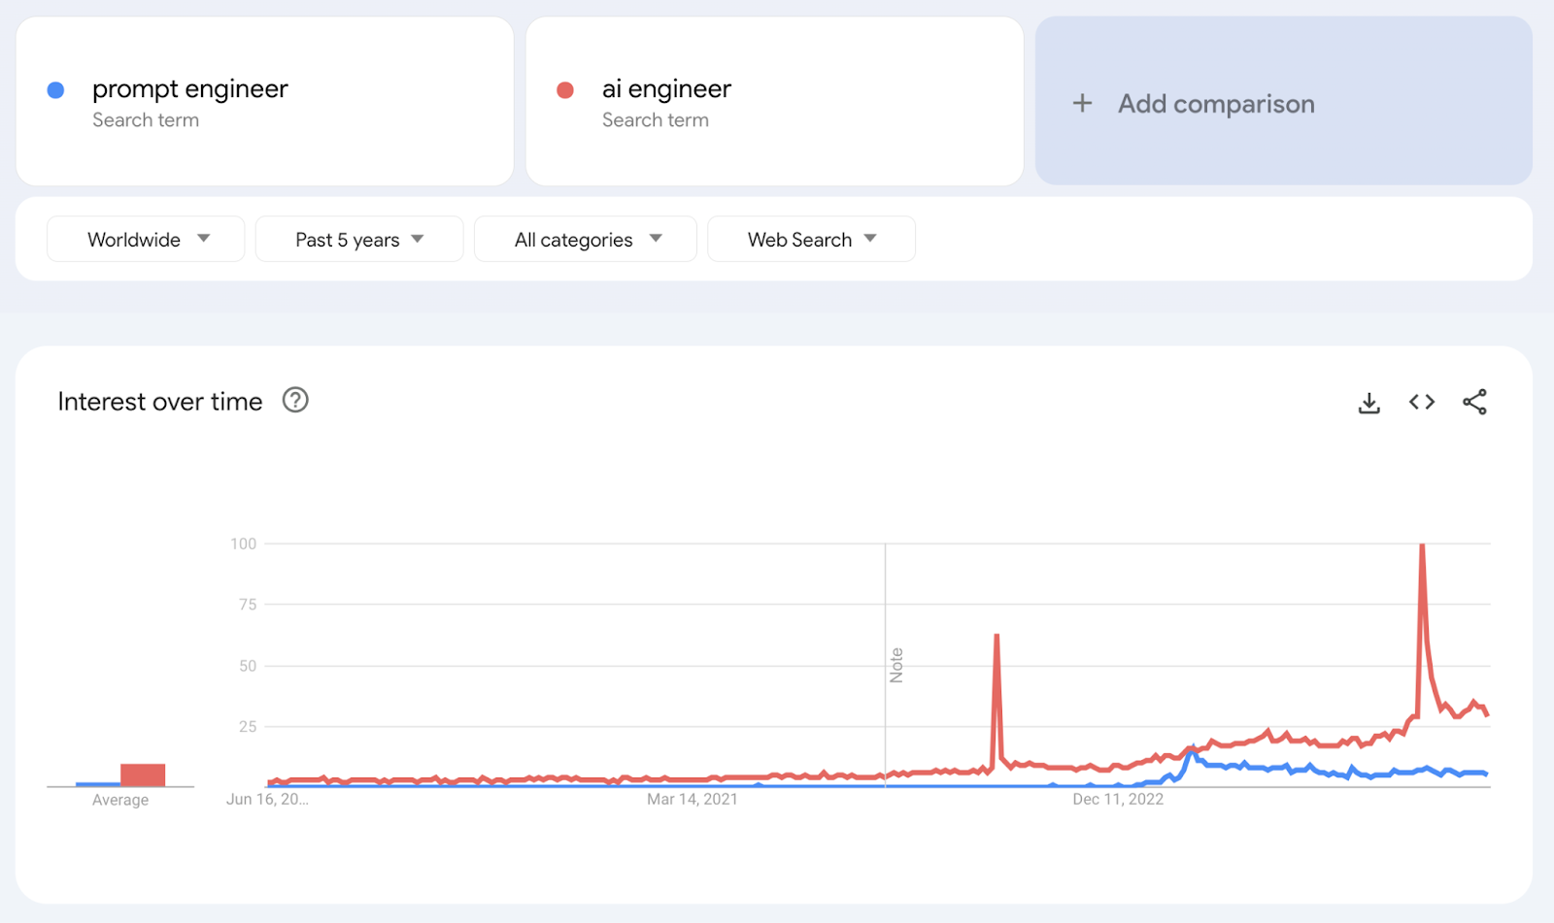
Task: Expand the Past 5 years dropdown
Action: click(358, 240)
